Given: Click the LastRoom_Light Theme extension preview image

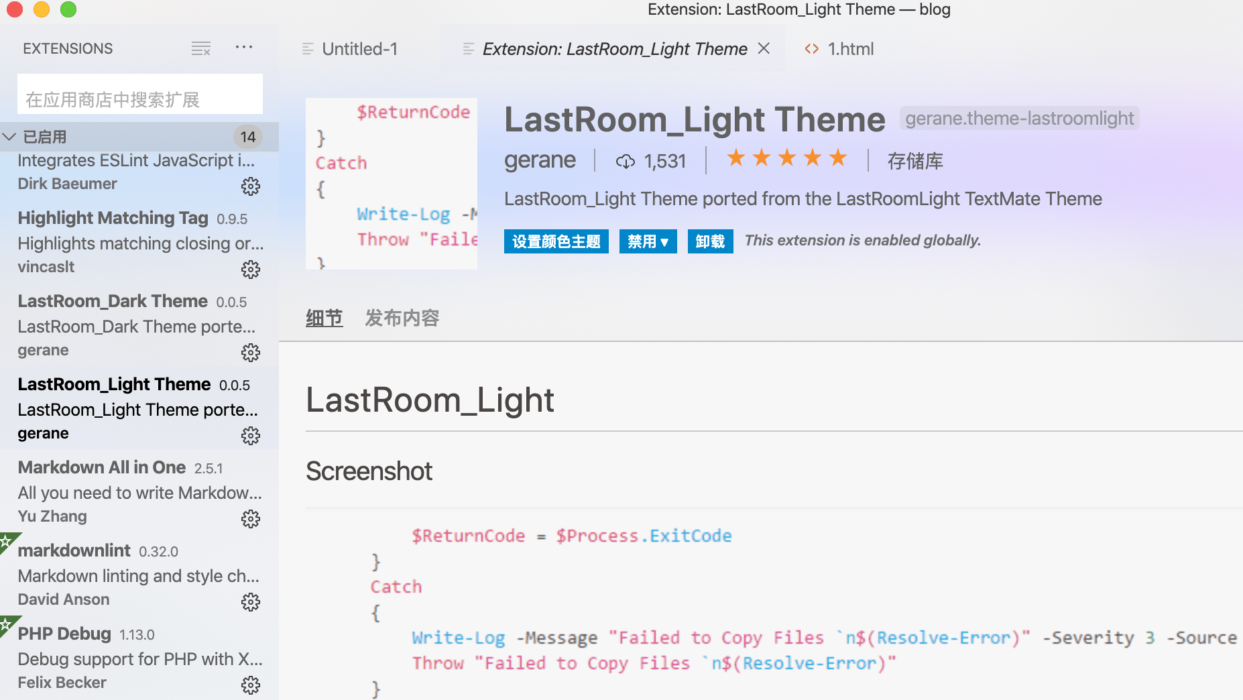Looking at the screenshot, I should (x=392, y=184).
